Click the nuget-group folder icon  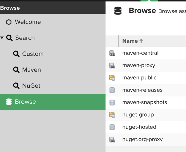112,115
